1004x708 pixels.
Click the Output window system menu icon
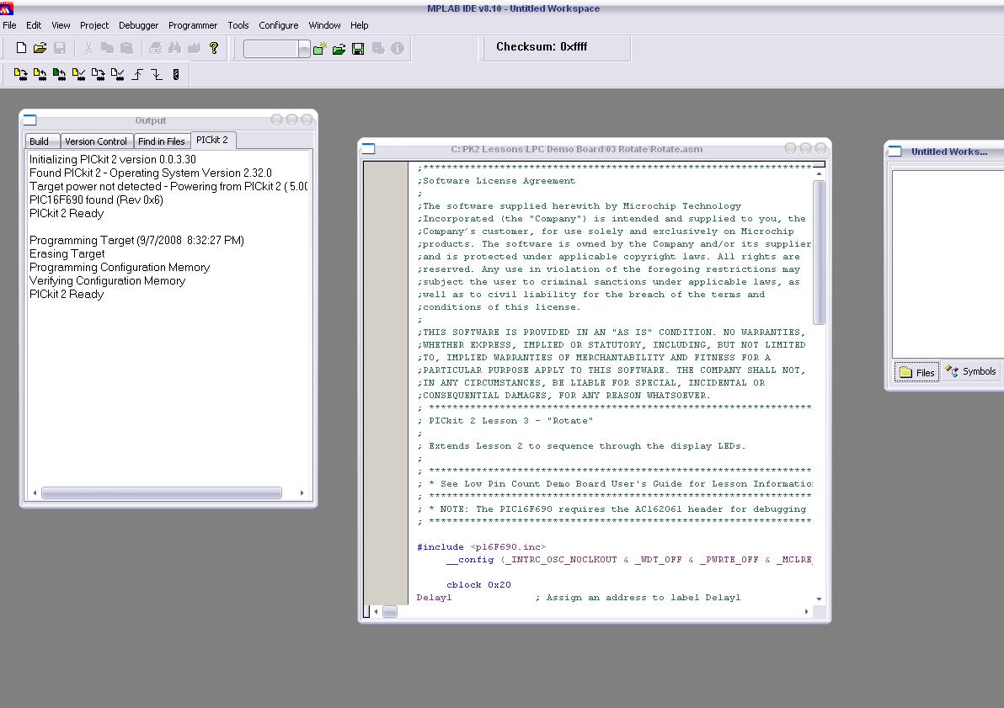tap(29, 120)
